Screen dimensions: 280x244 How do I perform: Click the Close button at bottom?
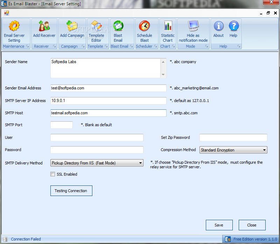tap(252, 225)
